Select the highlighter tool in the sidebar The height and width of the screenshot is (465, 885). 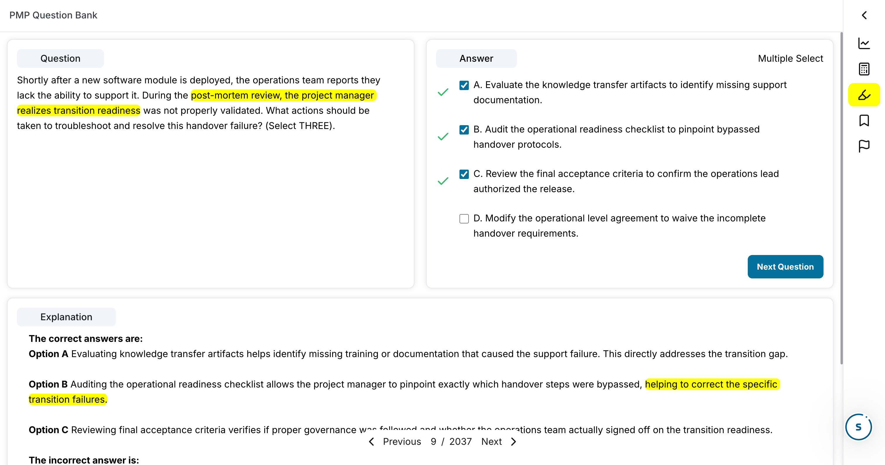(864, 94)
